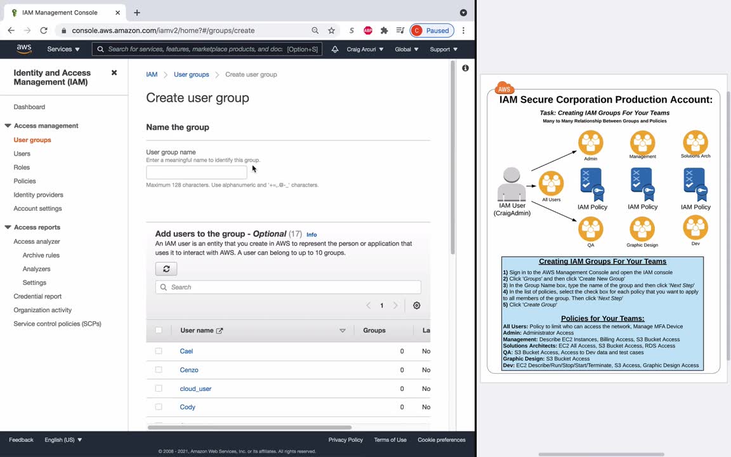The width and height of the screenshot is (731, 457).
Task: Click the AWS services search bar
Action: coord(207,49)
